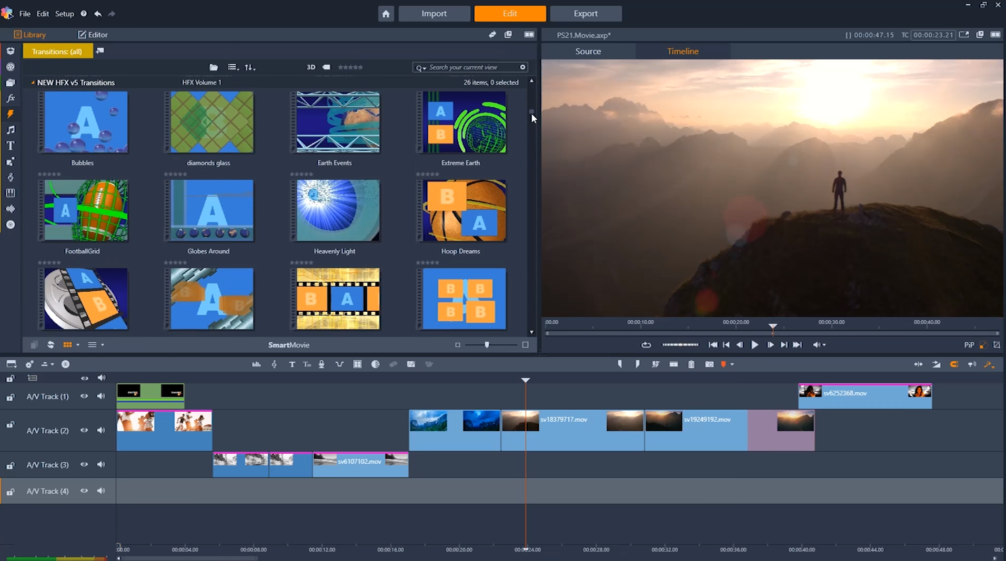Click the Redo arrow
Screen dimensions: 1006x561
point(111,14)
